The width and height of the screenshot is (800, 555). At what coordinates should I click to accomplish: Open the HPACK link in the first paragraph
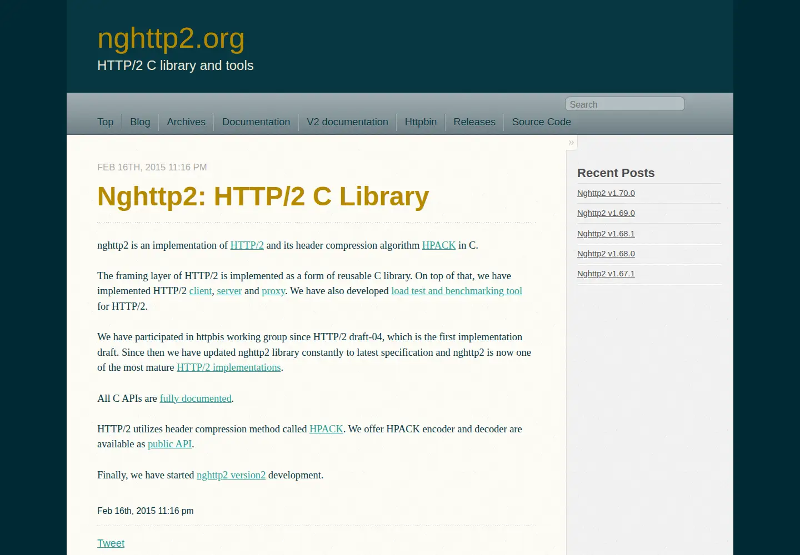[x=439, y=245]
